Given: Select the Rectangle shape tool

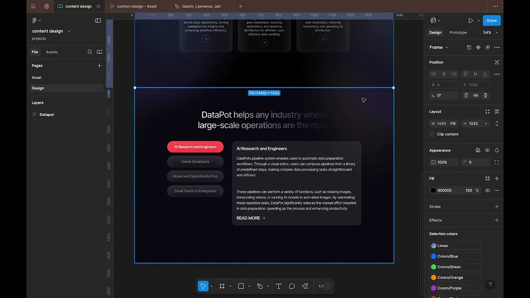Looking at the screenshot, I should click(x=241, y=286).
